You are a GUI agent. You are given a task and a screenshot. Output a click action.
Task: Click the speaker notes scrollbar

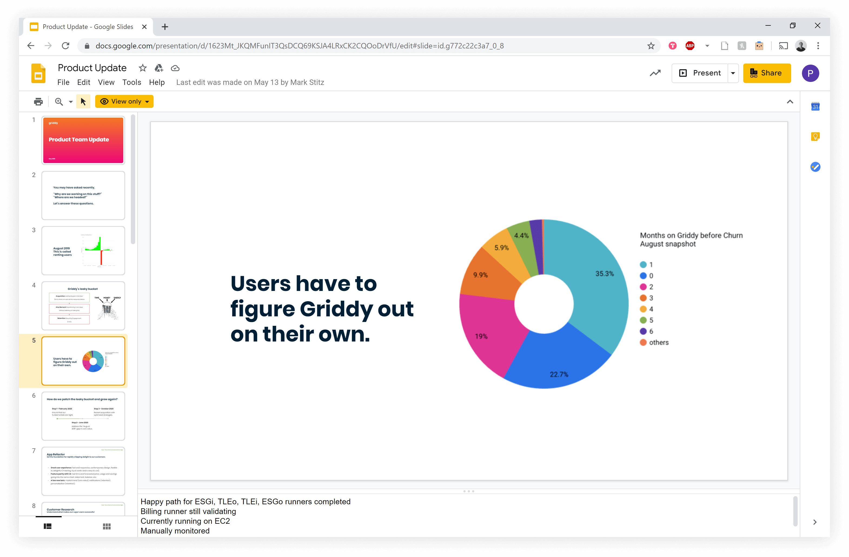pos(795,511)
